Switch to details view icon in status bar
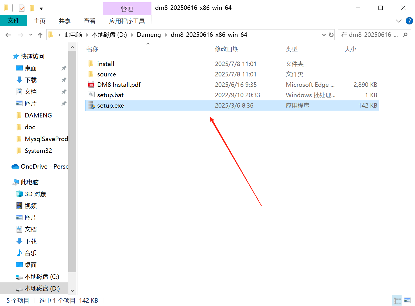 point(397,301)
